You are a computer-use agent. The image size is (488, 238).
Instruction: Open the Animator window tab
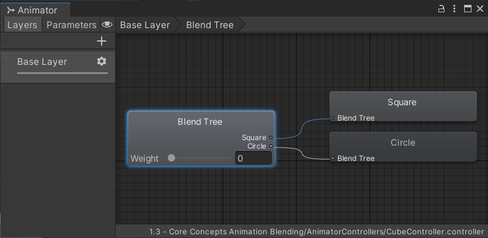35,10
